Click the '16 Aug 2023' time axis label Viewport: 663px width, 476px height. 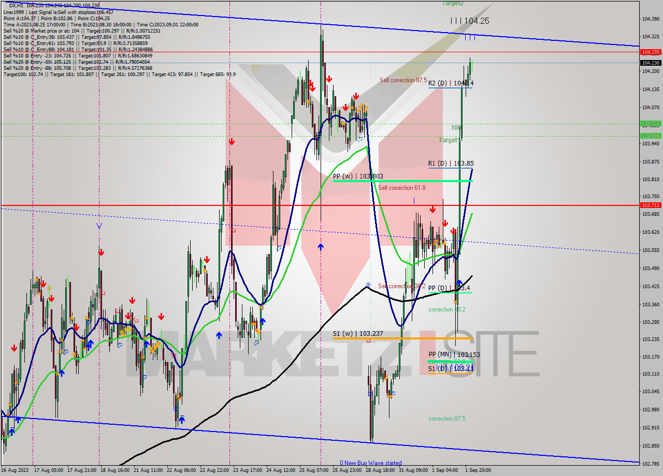(x=14, y=470)
